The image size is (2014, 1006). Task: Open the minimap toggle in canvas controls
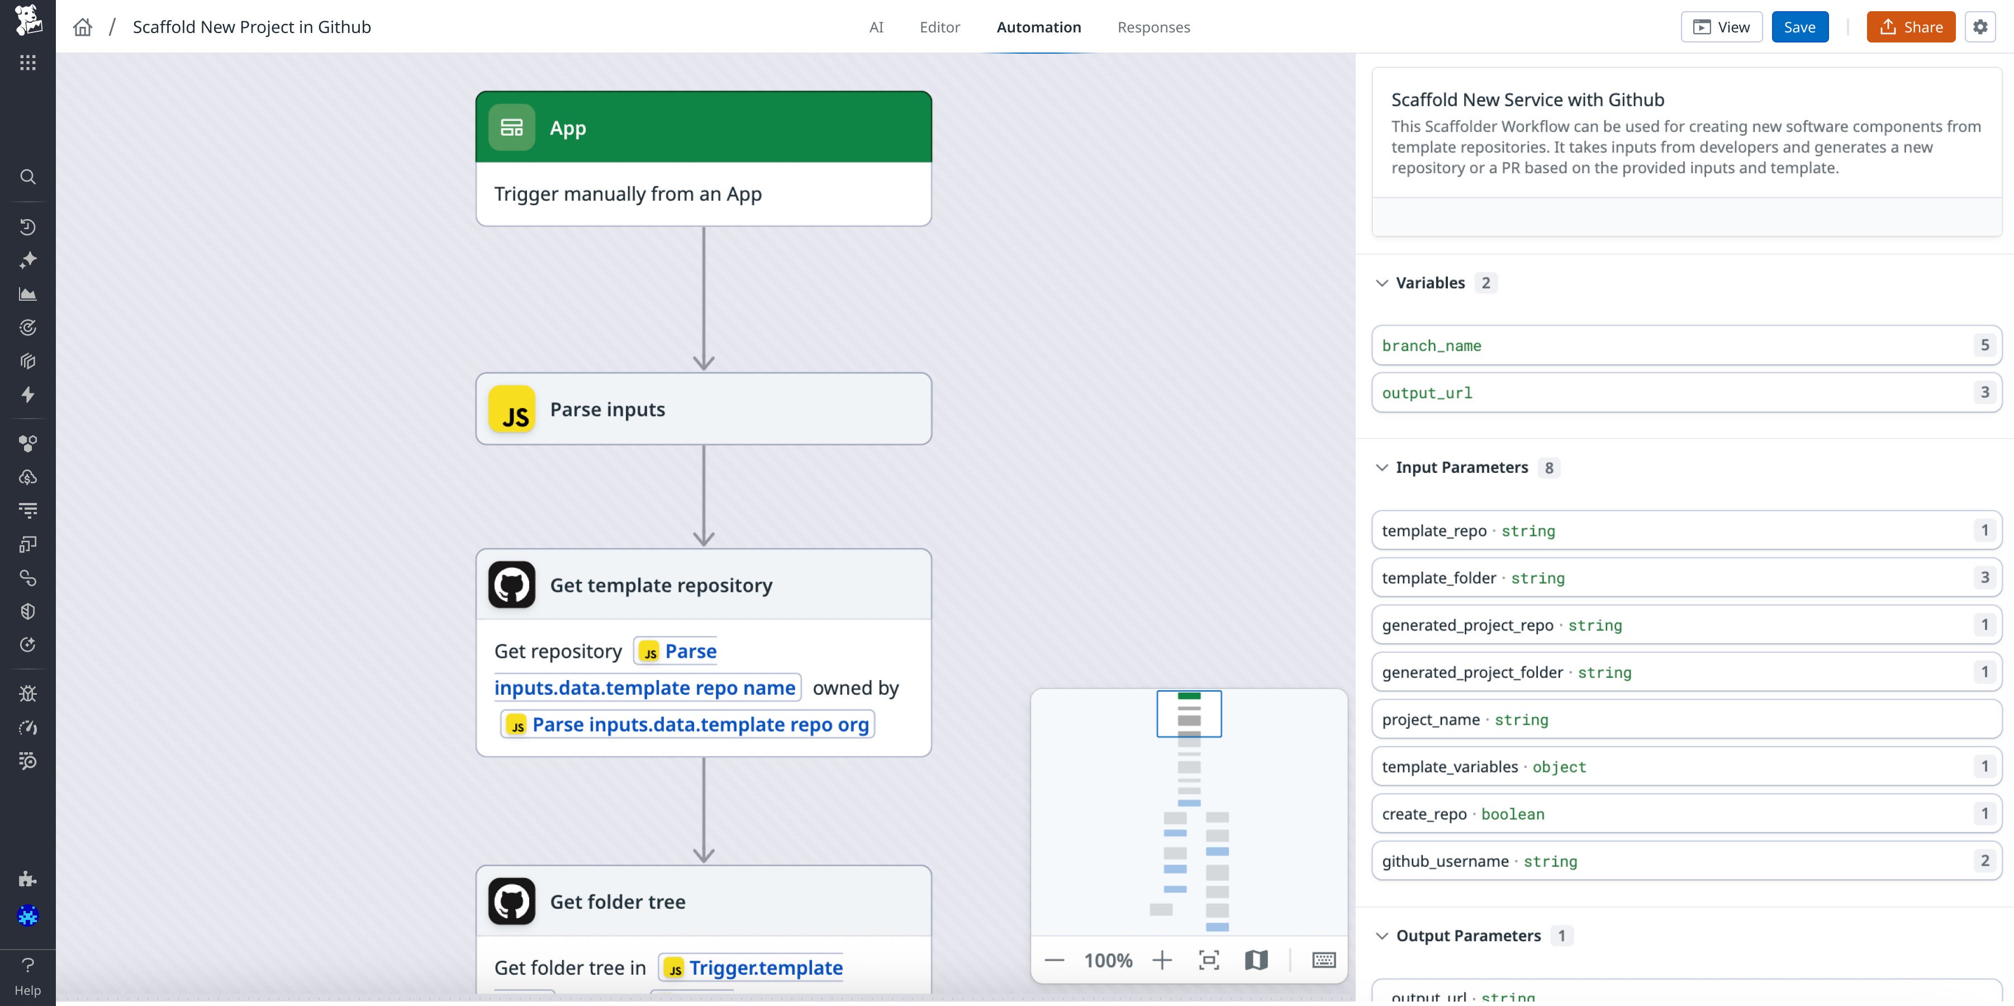(1256, 960)
